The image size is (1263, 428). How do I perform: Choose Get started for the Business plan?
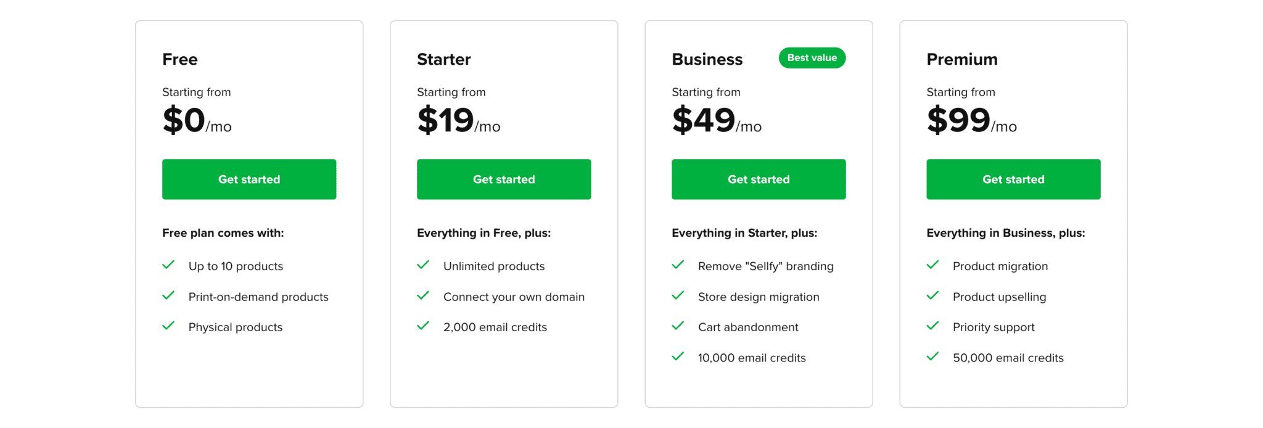(x=759, y=179)
